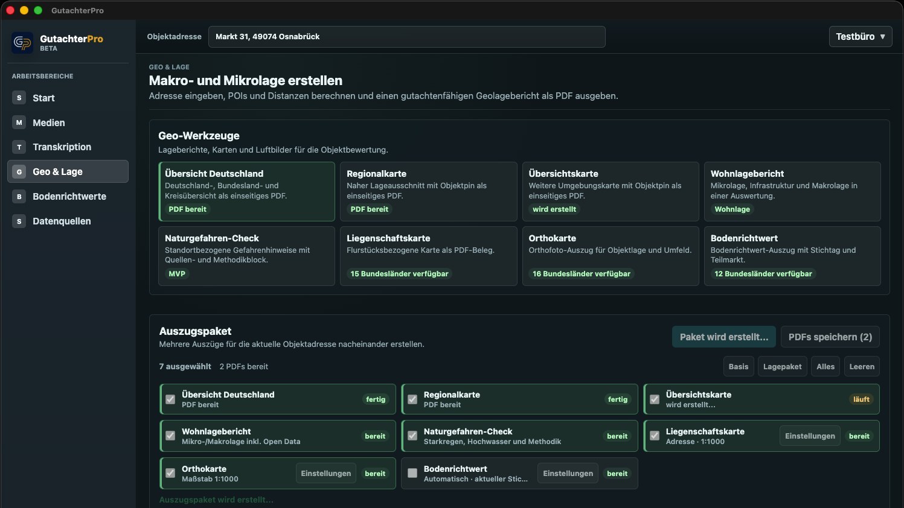
Task: Click the Makro- und Mikrolage erstellen heading
Action: pyautogui.click(x=246, y=80)
